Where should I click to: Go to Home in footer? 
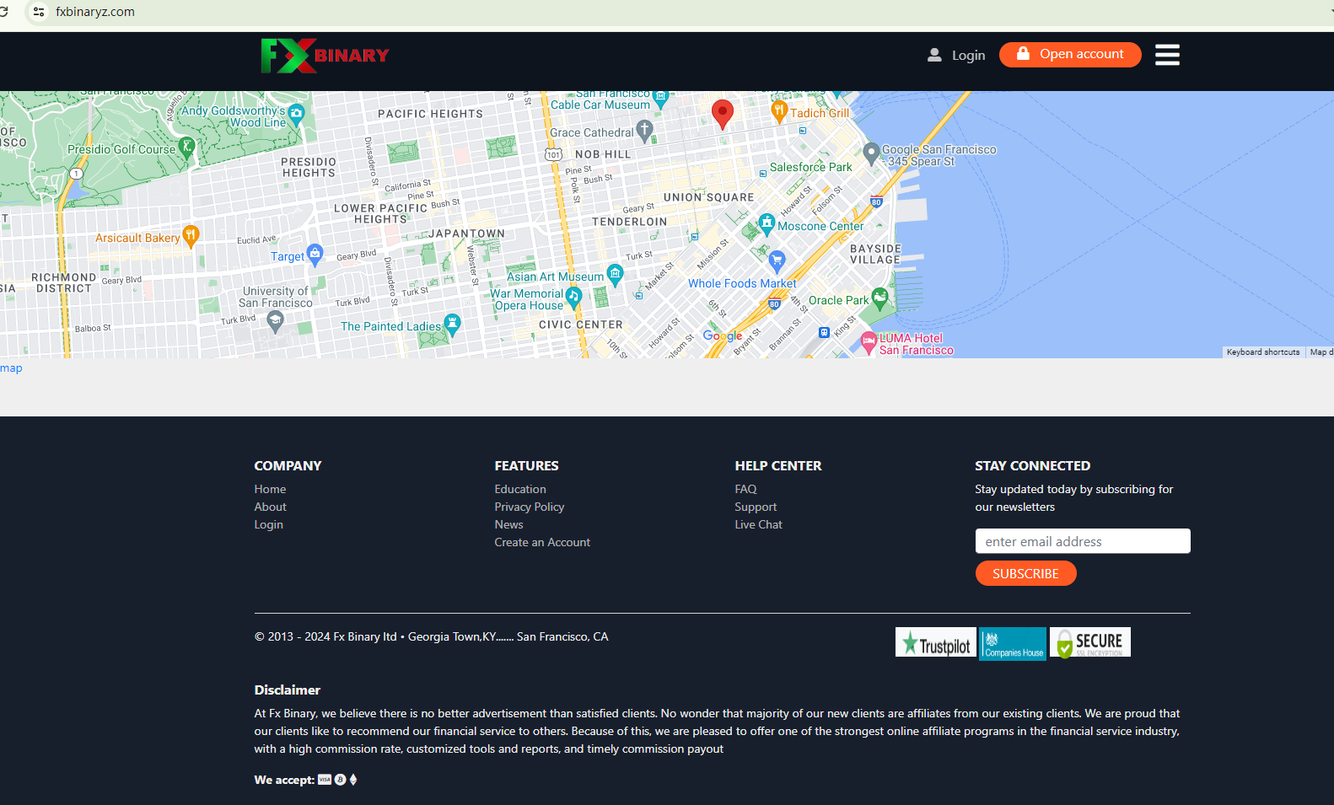tap(270, 489)
